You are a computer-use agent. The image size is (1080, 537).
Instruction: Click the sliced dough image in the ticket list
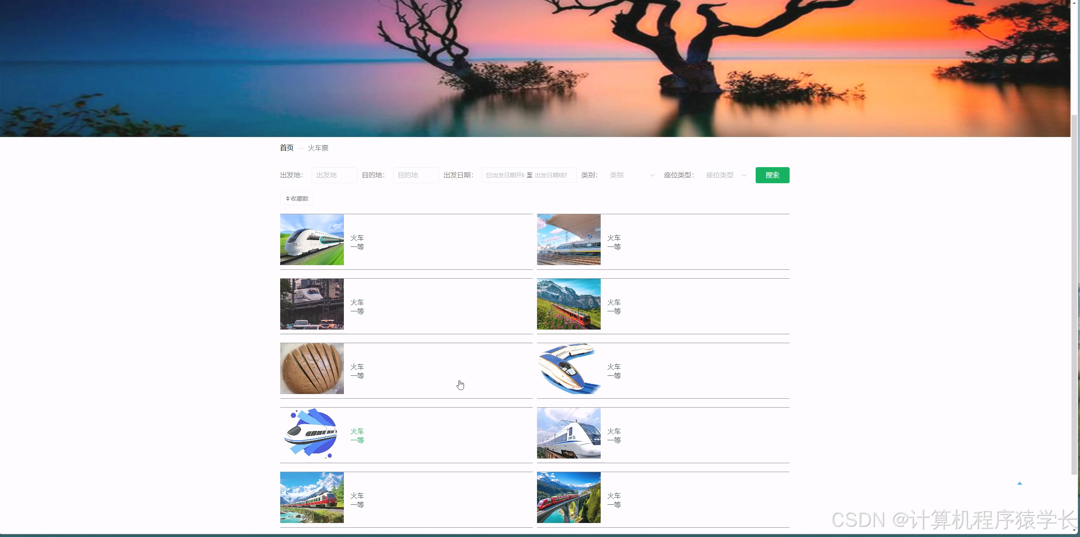[x=312, y=368]
